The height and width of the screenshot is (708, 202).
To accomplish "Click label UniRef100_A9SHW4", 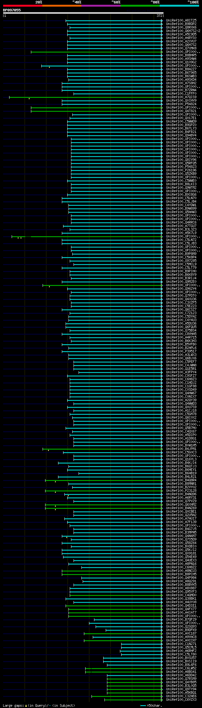I will [x=181, y=59].
